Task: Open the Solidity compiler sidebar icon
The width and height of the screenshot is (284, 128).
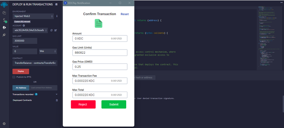Action: [x=5, y=20]
